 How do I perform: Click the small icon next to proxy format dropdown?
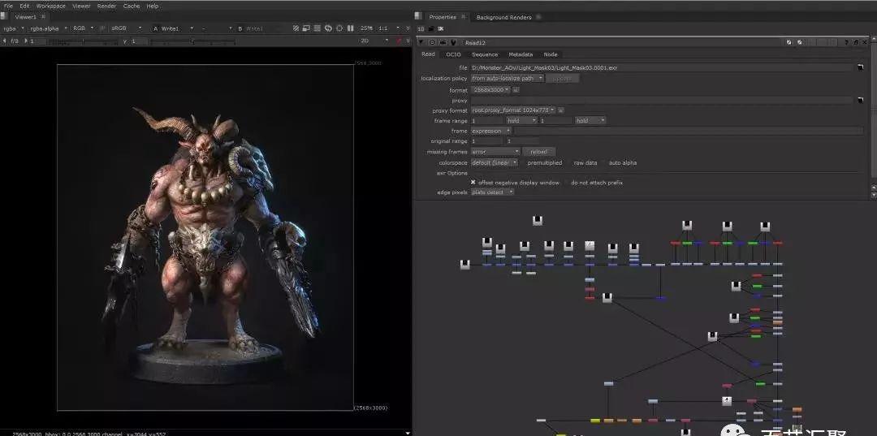(561, 110)
